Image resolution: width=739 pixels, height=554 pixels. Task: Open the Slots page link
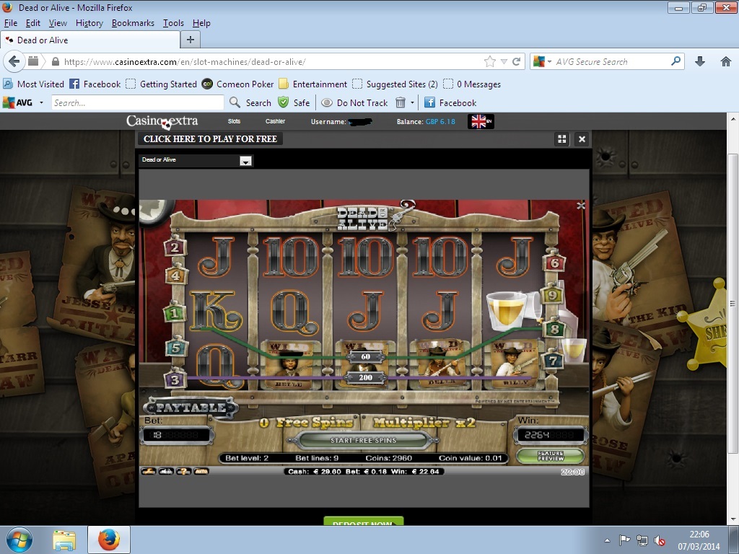coord(235,121)
